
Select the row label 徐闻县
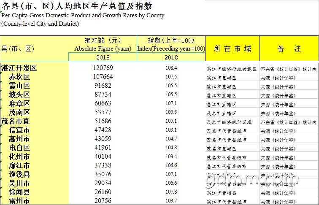pyautogui.click(x=19, y=192)
